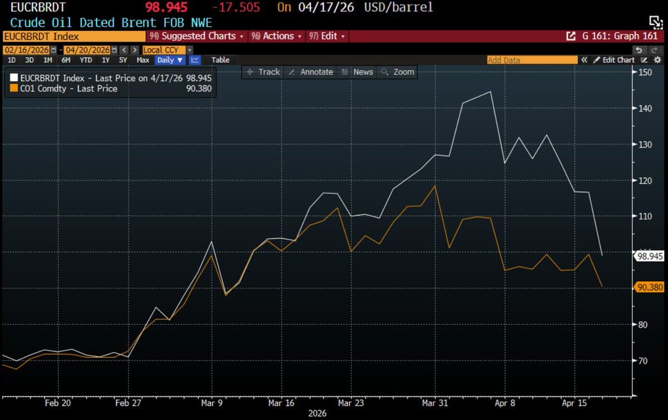Open the start date calendar picker icon
Screen dimensions: 668x420
53,50
